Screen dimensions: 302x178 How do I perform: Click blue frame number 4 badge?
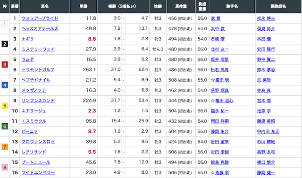pos(5,85)
